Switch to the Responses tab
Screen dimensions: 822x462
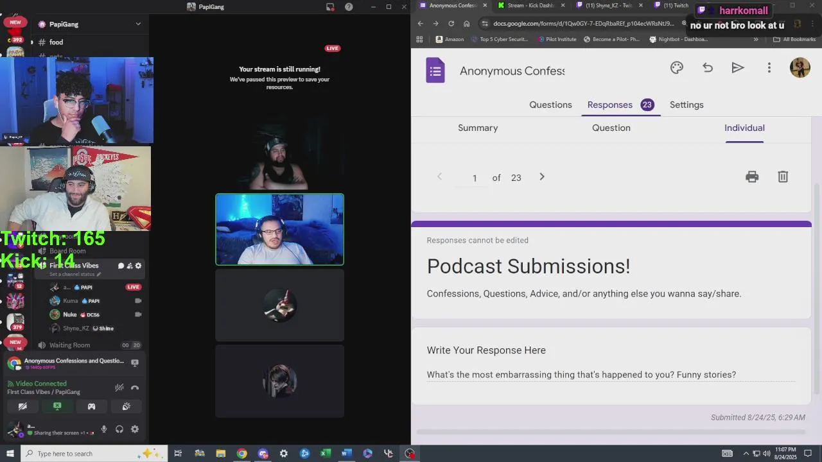click(620, 105)
